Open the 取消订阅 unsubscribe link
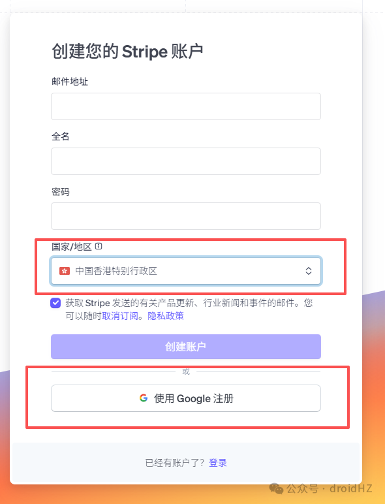The height and width of the screenshot is (504, 385). click(x=120, y=316)
